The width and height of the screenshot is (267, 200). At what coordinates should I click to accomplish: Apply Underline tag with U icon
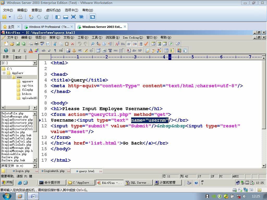[x=25, y=51]
